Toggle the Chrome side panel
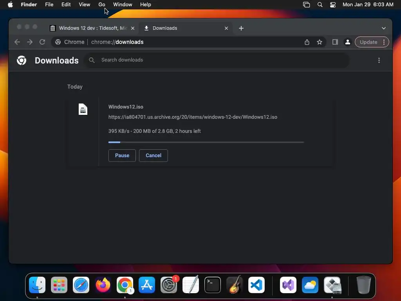The width and height of the screenshot is (401, 301). point(335,42)
